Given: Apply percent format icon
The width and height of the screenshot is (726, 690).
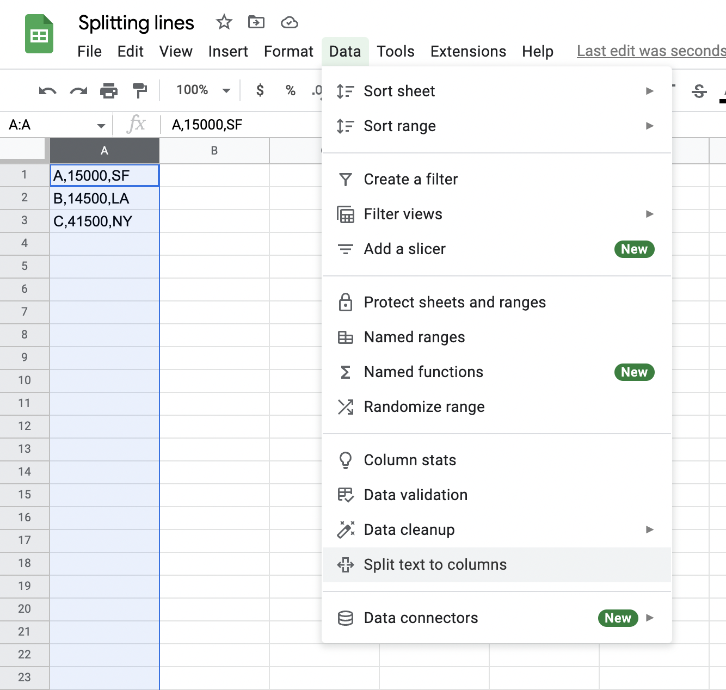Looking at the screenshot, I should click(x=291, y=90).
